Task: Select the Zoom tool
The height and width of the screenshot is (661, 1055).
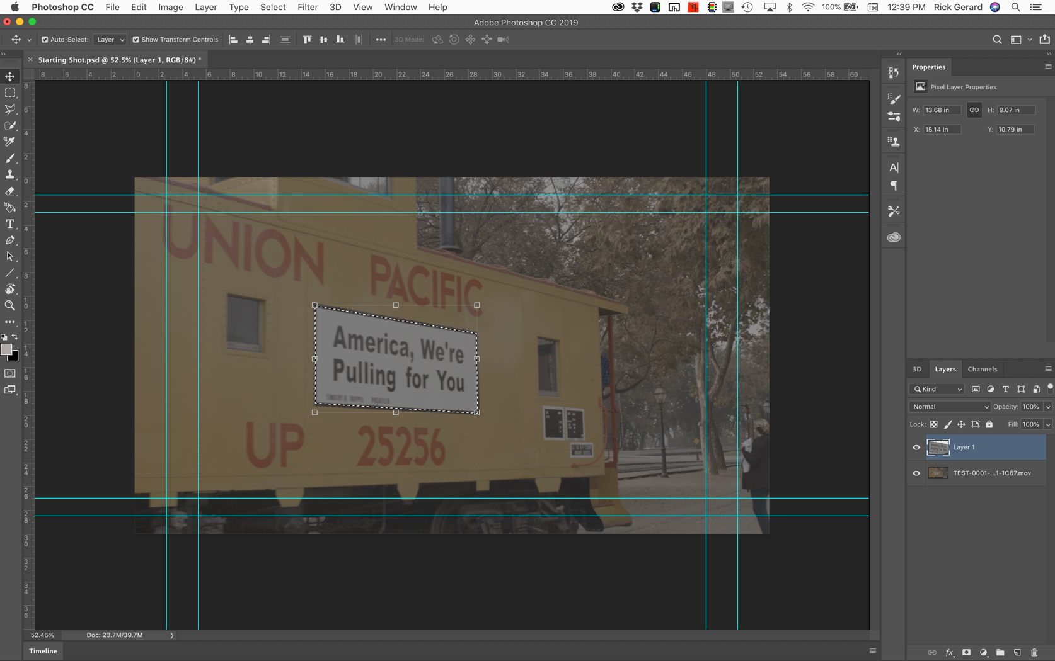Action: click(x=10, y=305)
